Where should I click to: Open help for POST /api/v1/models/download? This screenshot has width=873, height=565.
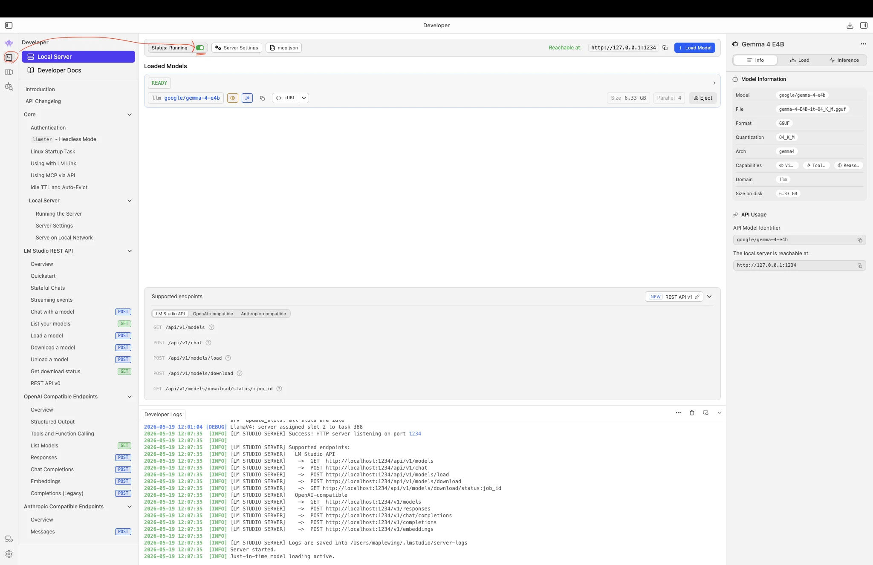[x=240, y=373]
